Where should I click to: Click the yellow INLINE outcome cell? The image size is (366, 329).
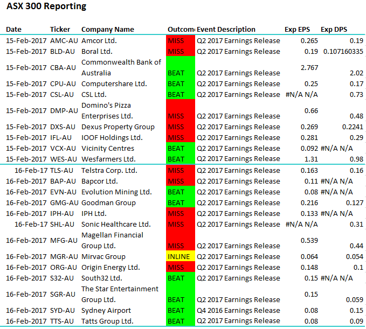[x=181, y=256]
